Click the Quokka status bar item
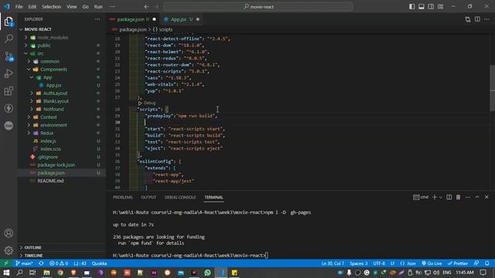 tap(99, 263)
